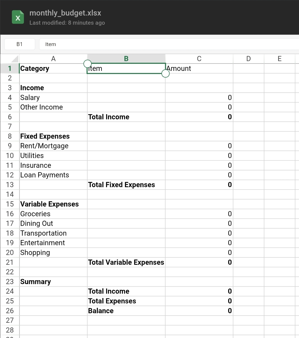Screen dimensions: 299x338
Task: Select the Entertainment cell
Action: [53, 243]
